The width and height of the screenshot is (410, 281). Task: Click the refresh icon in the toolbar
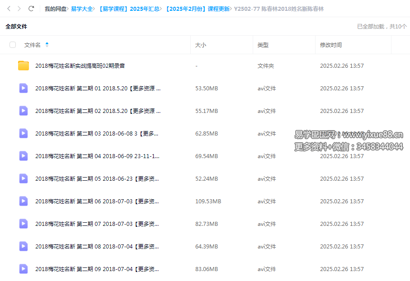[x=31, y=9]
